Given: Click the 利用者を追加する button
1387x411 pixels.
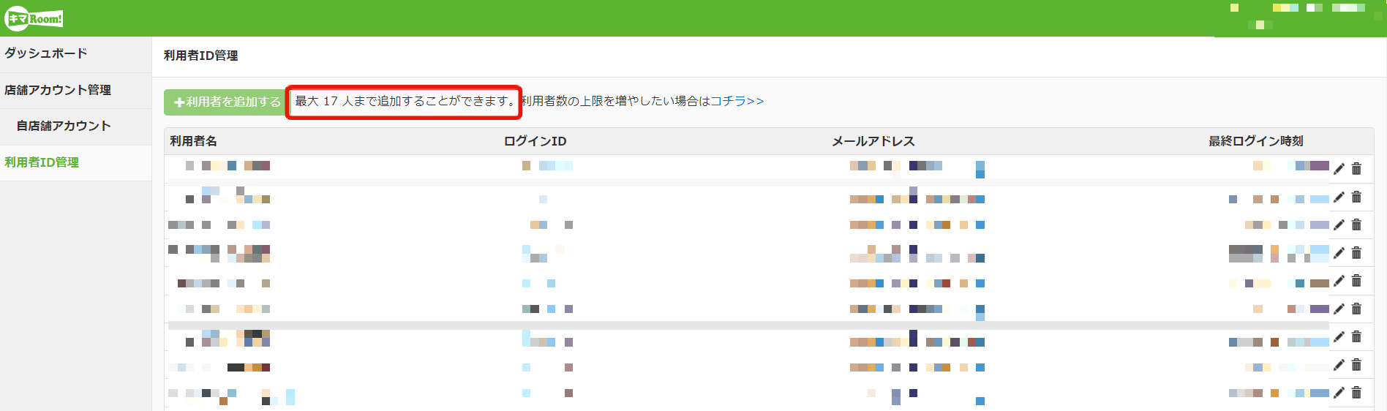Looking at the screenshot, I should click(225, 102).
